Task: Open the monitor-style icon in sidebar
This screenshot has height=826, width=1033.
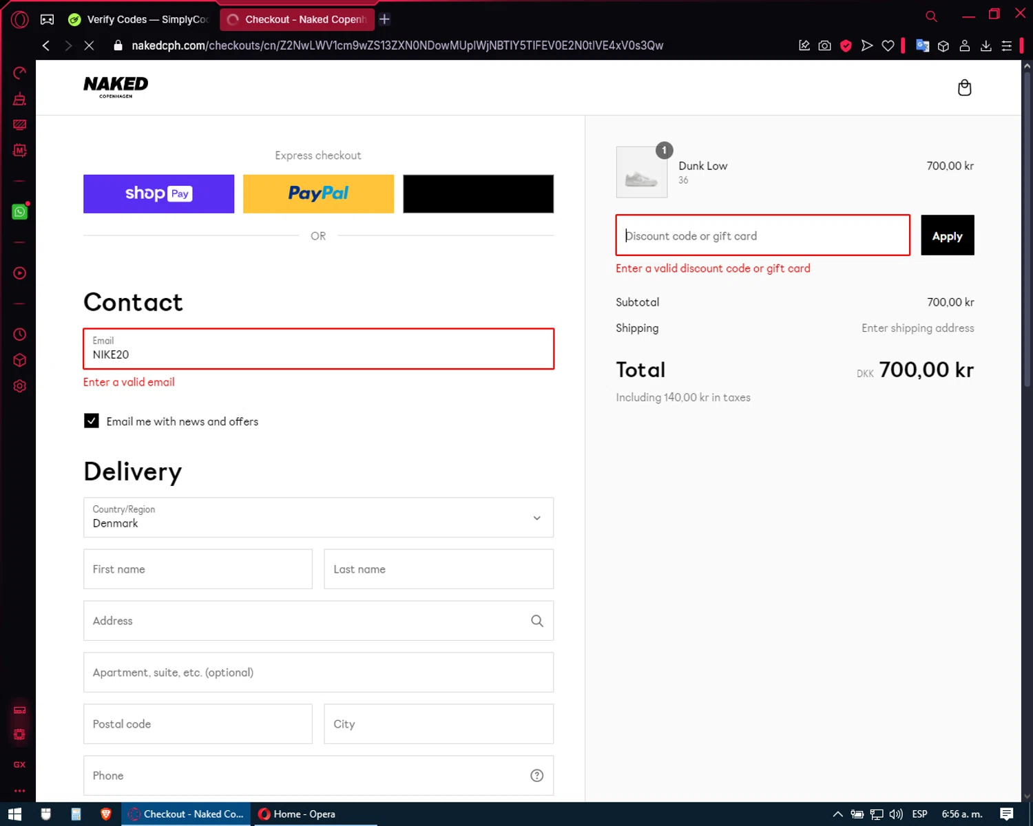Action: point(19,125)
